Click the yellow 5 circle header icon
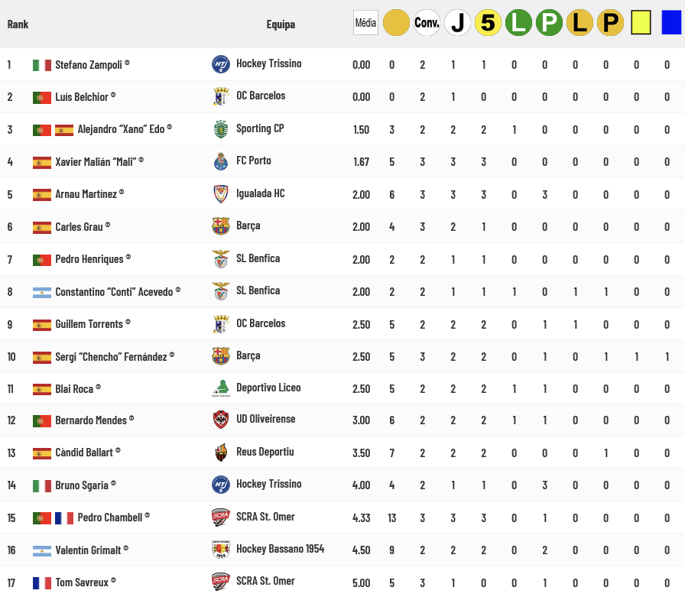The width and height of the screenshot is (685, 597). click(488, 23)
